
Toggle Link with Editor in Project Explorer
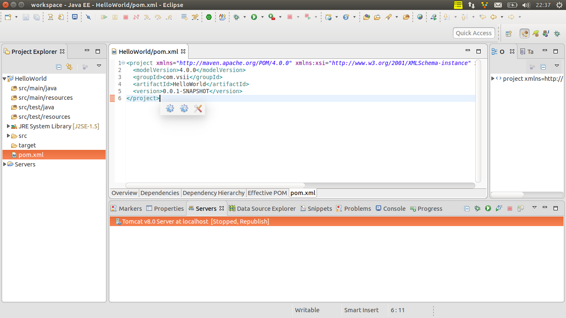tap(69, 66)
